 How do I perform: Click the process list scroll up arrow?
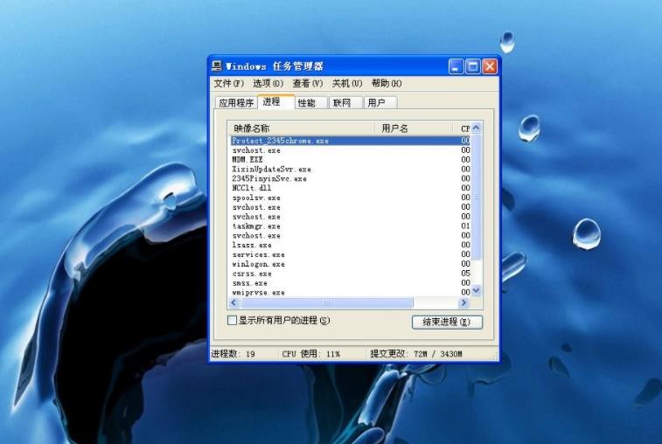tap(477, 128)
